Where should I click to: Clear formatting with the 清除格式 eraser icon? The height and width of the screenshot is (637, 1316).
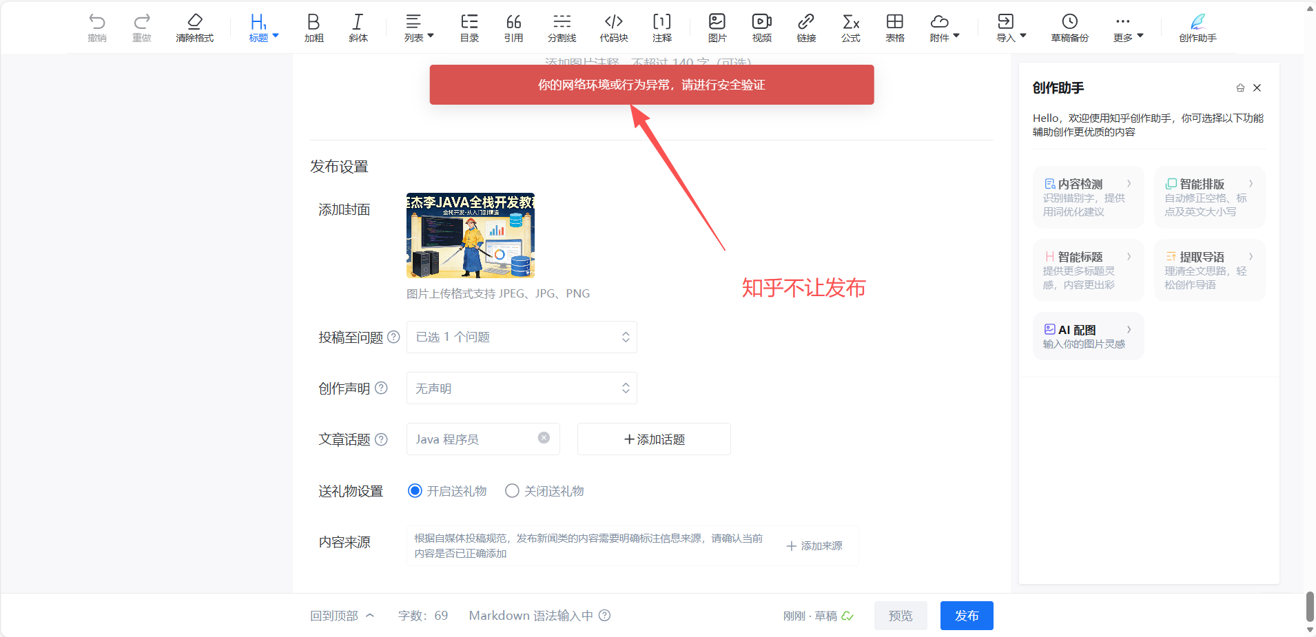[x=195, y=28]
